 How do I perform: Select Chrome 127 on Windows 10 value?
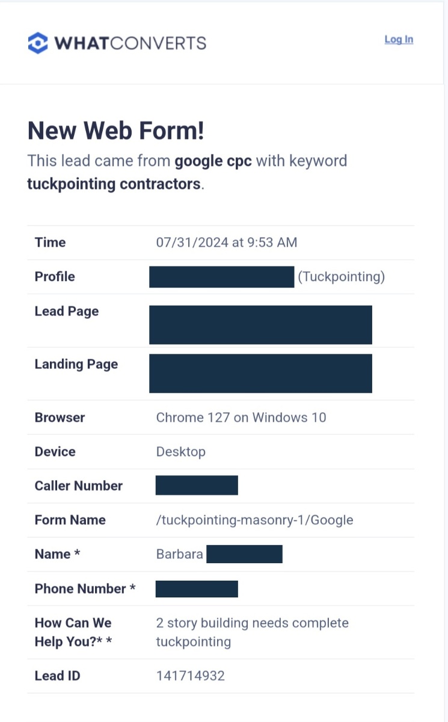point(241,418)
